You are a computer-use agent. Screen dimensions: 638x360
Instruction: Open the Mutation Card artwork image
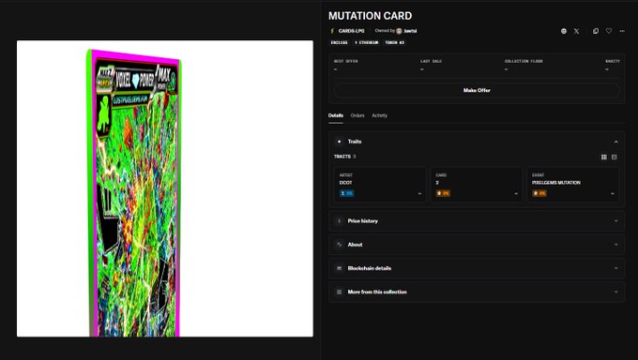coord(165,188)
